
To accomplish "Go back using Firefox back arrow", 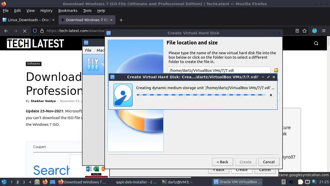I will click(6, 31).
